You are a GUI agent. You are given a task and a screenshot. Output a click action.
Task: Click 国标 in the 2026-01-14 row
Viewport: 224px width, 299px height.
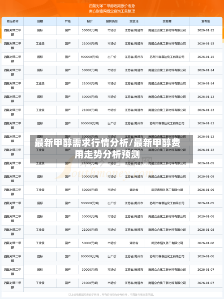pos(40,70)
